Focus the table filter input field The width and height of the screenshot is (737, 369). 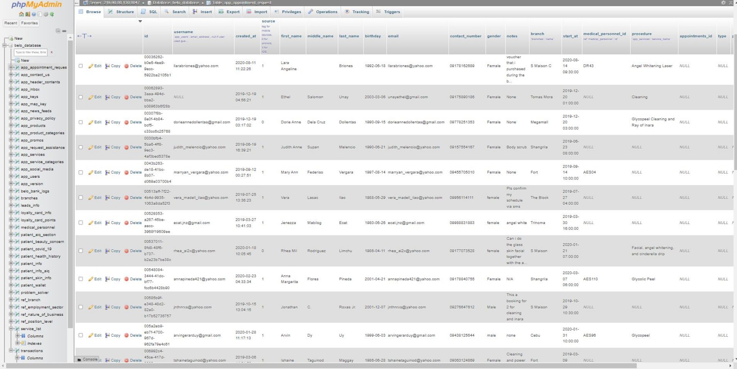pyautogui.click(x=31, y=52)
